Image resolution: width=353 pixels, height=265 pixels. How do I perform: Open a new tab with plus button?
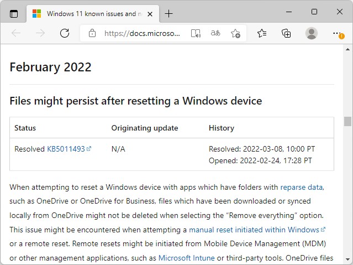pos(168,14)
